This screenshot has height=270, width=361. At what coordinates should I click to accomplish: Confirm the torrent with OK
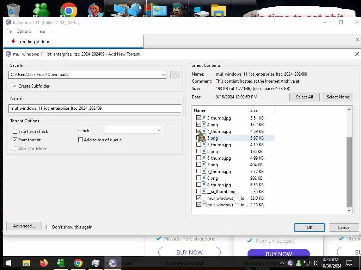click(310, 227)
